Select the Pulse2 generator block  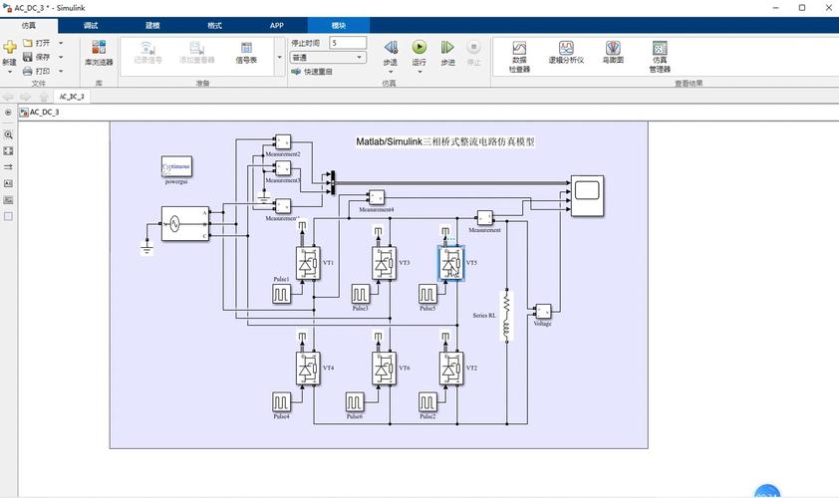coord(427,402)
